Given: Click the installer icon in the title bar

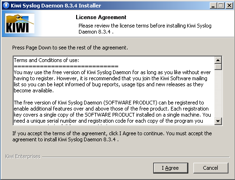Looking at the screenshot, I should (6, 6).
